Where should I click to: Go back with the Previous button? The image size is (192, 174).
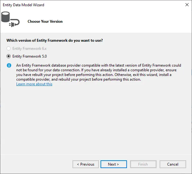click(x=86, y=164)
